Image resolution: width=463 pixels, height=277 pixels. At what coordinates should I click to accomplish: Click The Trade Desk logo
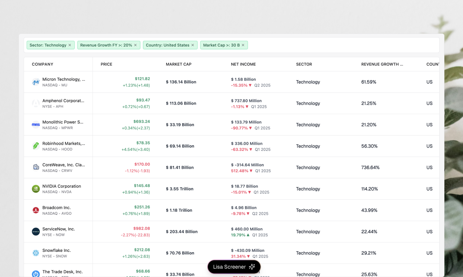point(36,274)
